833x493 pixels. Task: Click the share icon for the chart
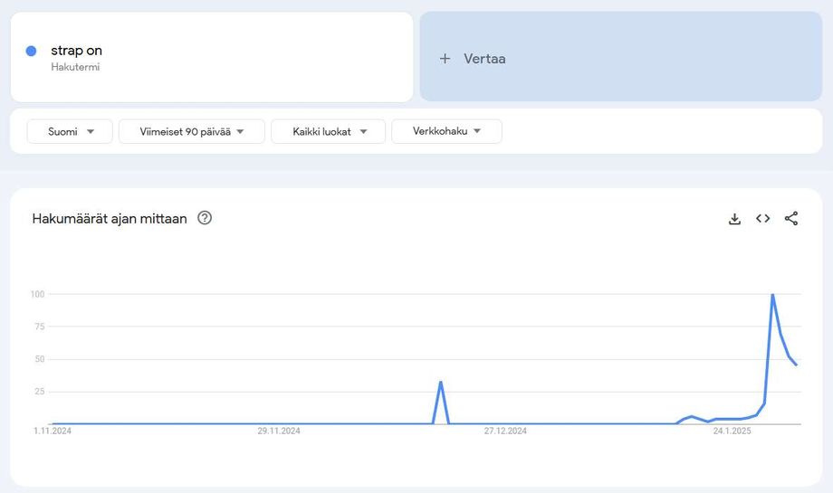point(791,219)
